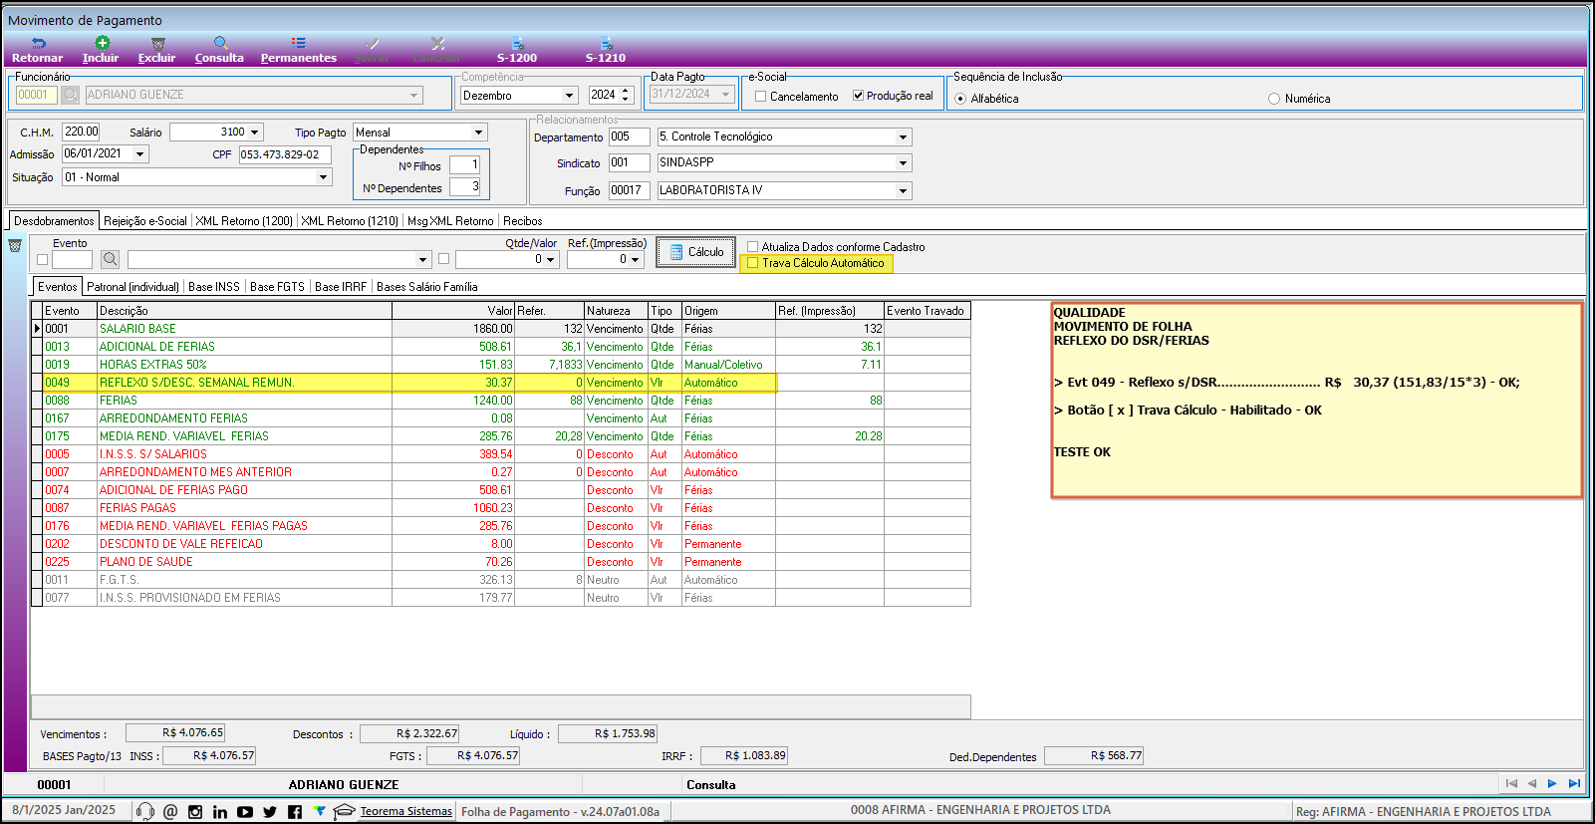The image size is (1595, 824).
Task: Toggle the Cancelamento checkbox
Action: tap(760, 97)
